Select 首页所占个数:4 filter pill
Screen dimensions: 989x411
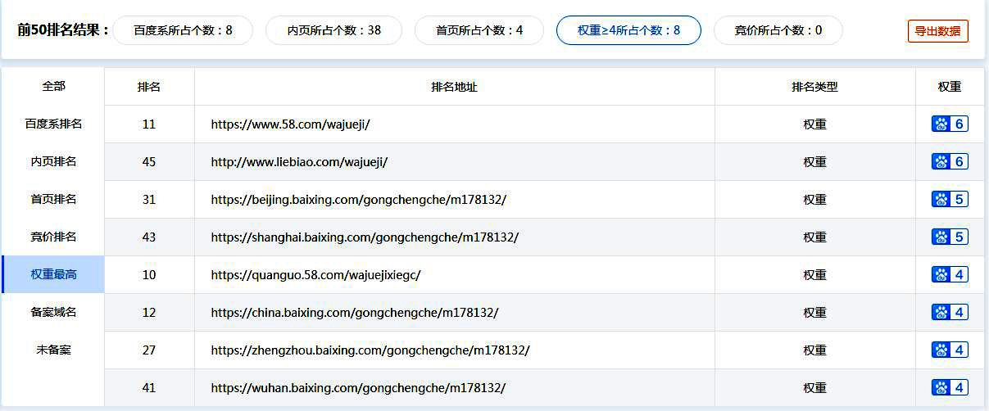479,30
